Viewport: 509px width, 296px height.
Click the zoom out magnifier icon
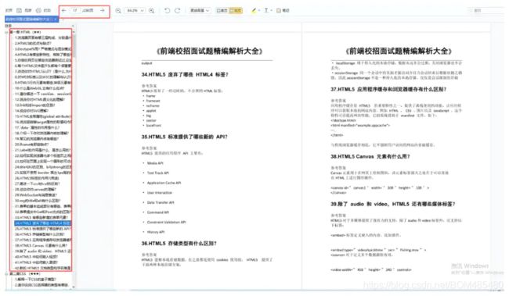click(x=118, y=10)
